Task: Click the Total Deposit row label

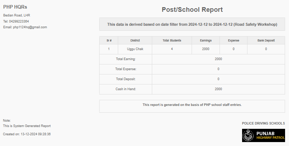Action: 126,79
